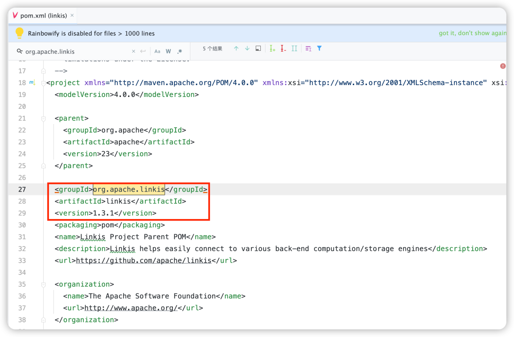
Task: Click parent groupId org.apache on line 22
Action: pyautogui.click(x=123, y=130)
